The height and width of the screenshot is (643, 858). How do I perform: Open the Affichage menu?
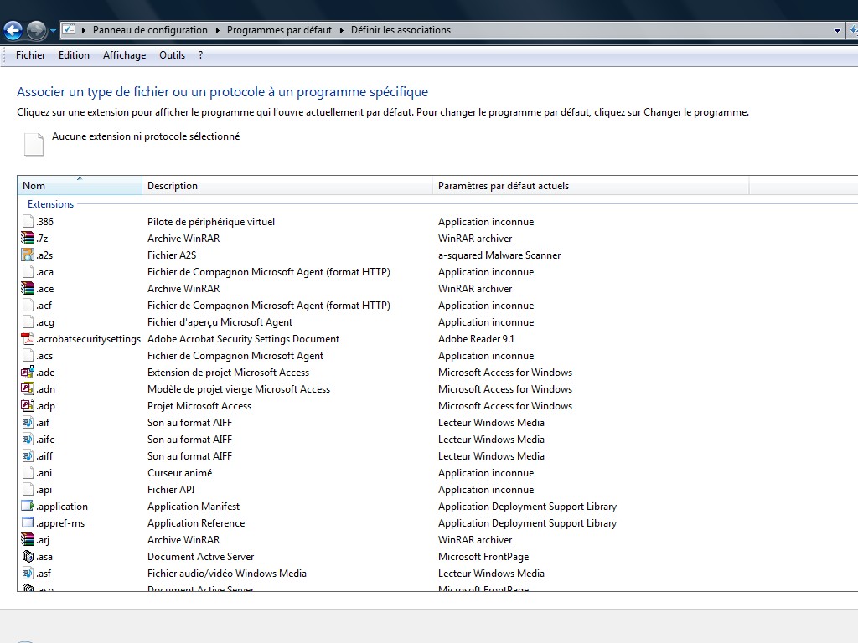pyautogui.click(x=124, y=55)
